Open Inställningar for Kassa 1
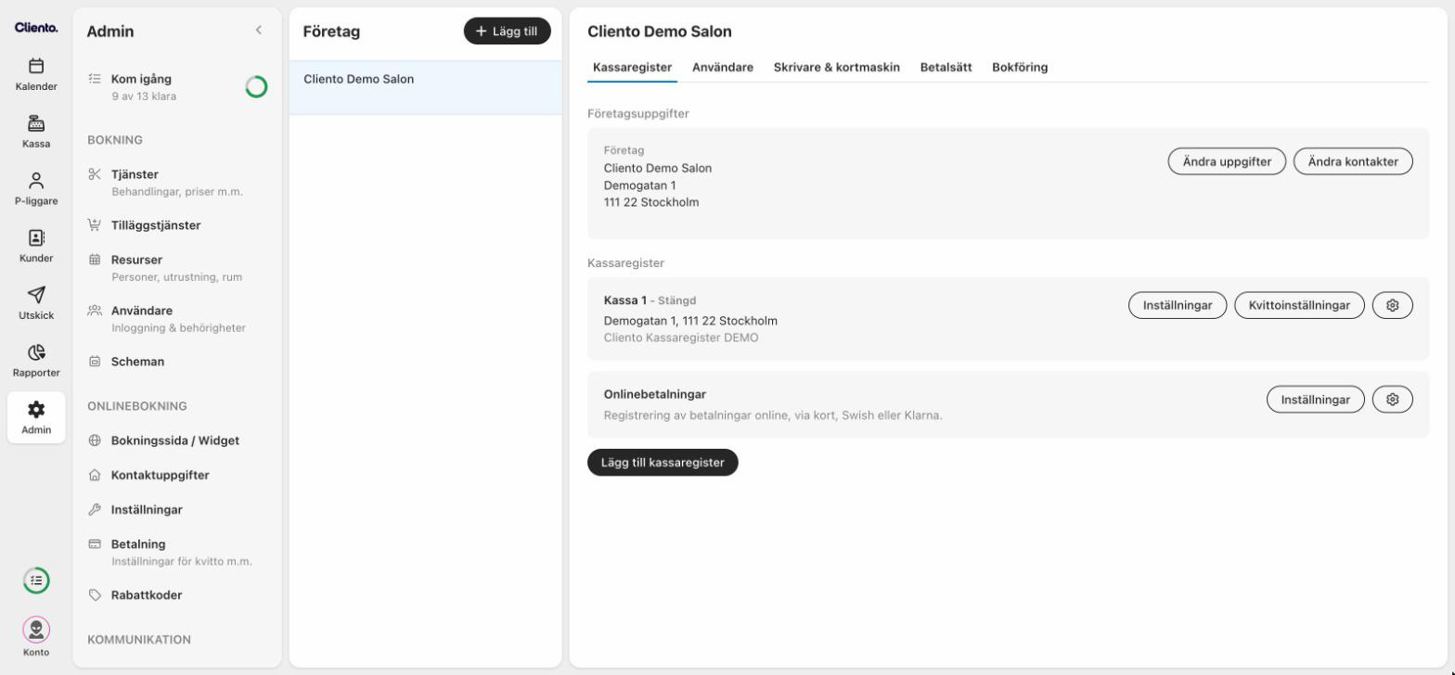Image resolution: width=1455 pixels, height=675 pixels. (1178, 305)
